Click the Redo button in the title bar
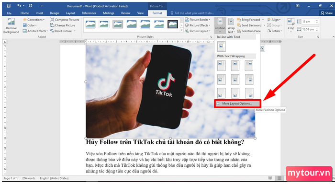 31,6
